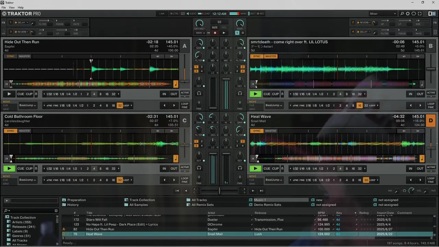Open loop recorder MAIN source dropdown
Screen dimensions: 439x247
pos(200,33)
